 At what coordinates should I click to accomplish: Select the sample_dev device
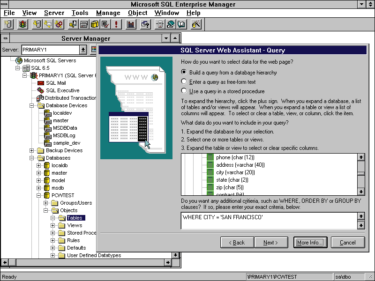pyautogui.click(x=67, y=143)
